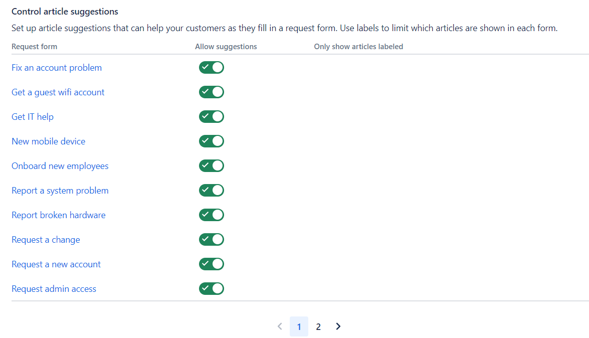Go to next page with right chevron
This screenshot has height=338, width=589.
(x=338, y=326)
